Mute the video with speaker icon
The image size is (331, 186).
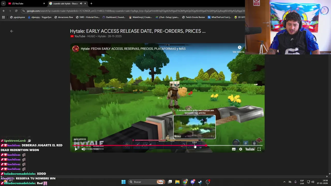coord(83,149)
